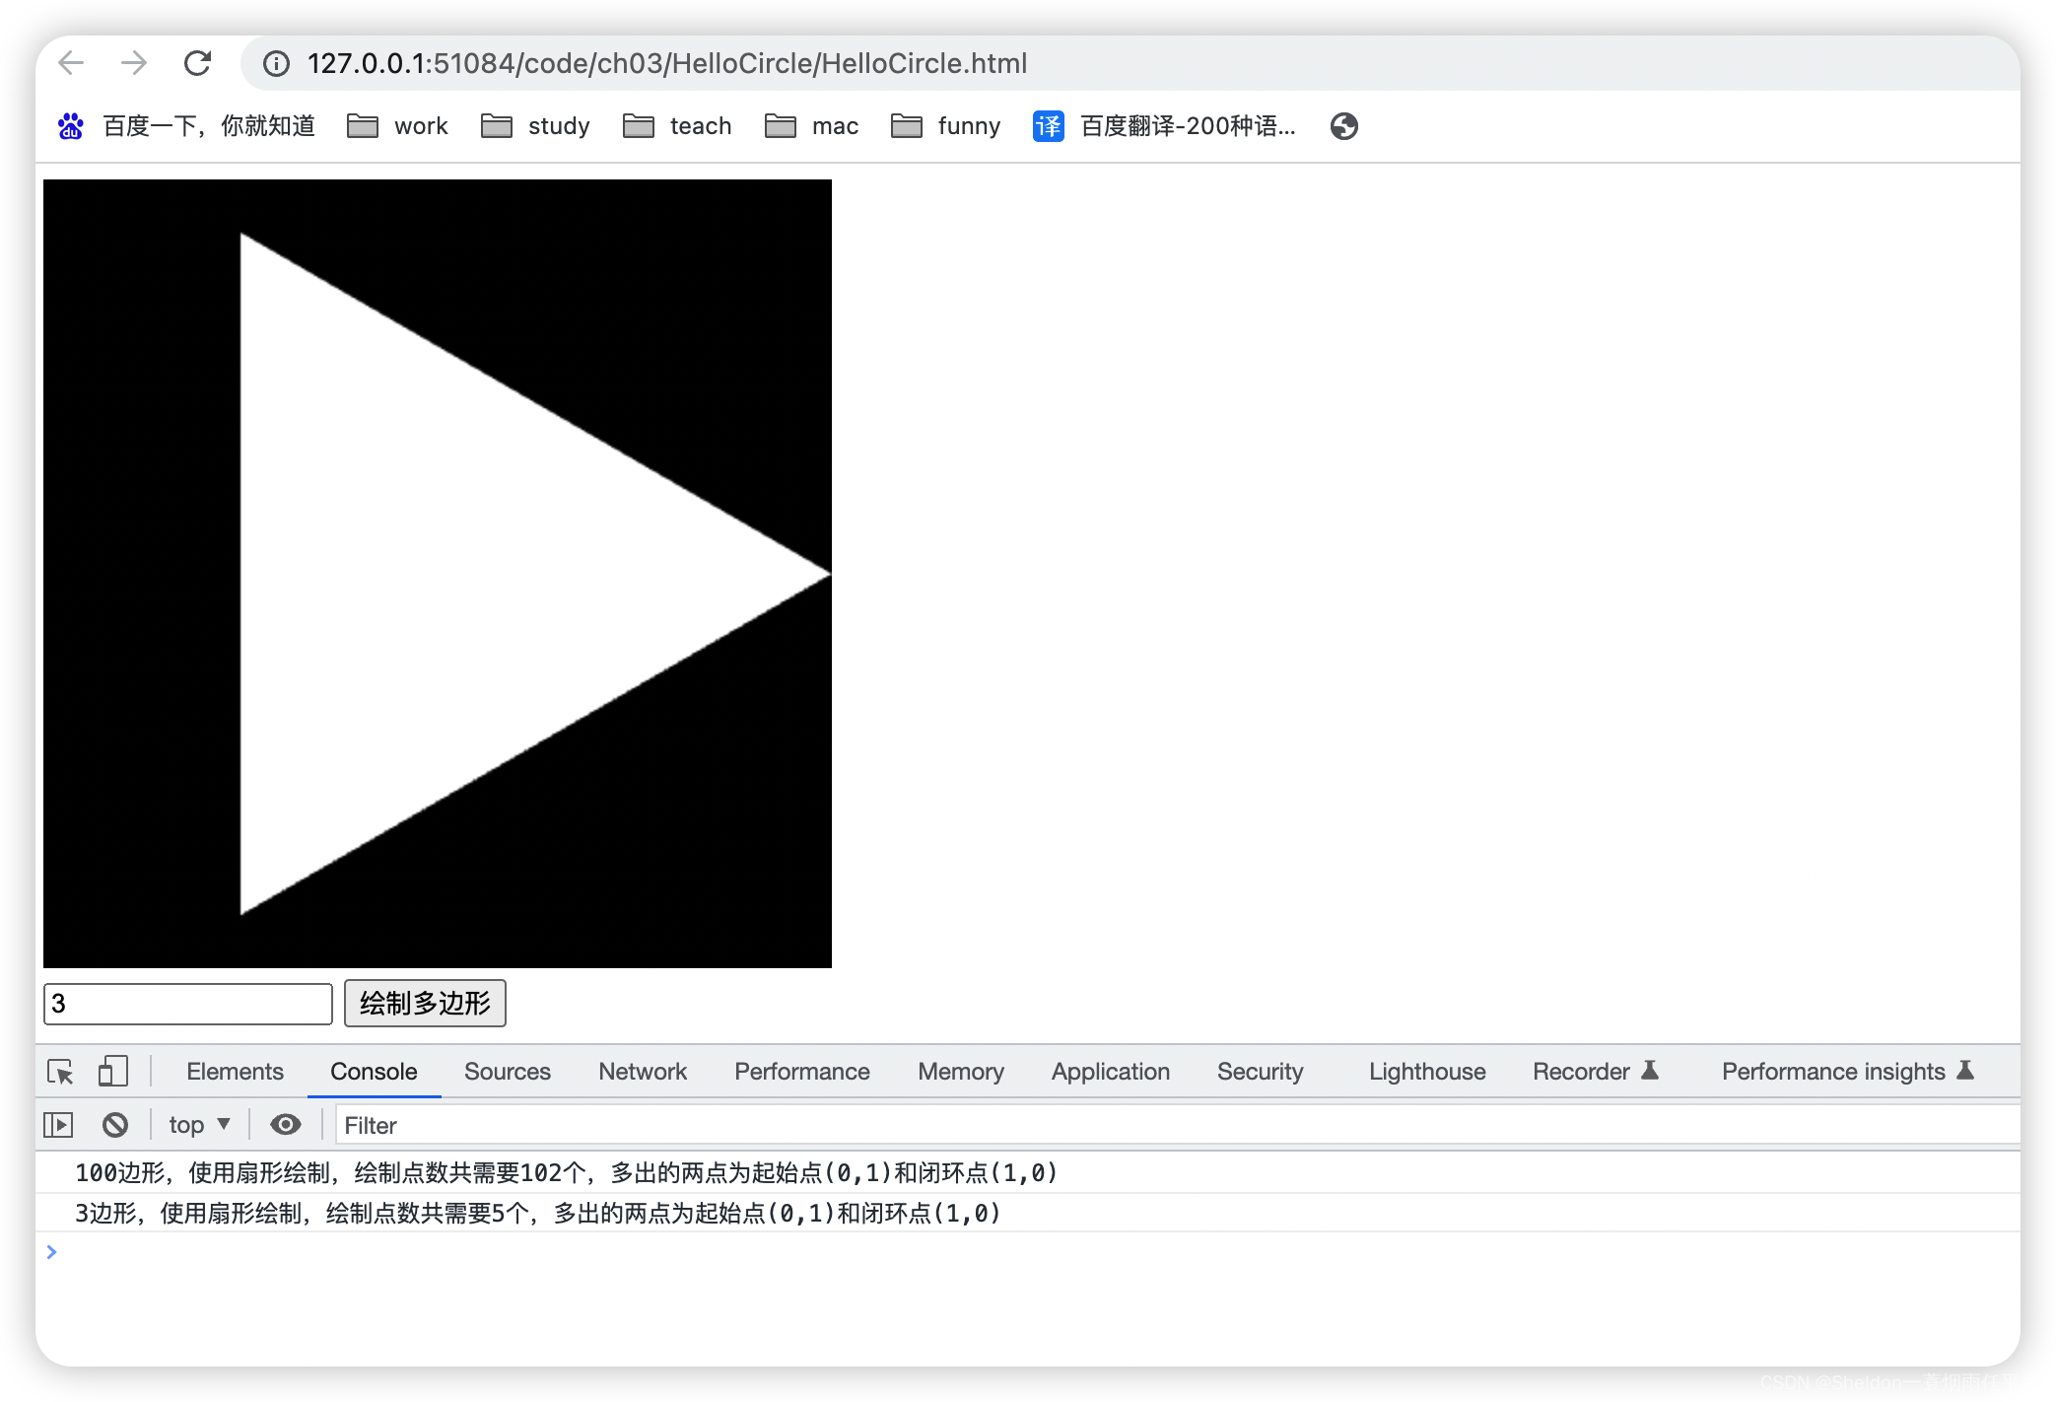Screen dimensions: 2056x1402
Task: Click the 绘制多边形 button
Action: [425, 1004]
